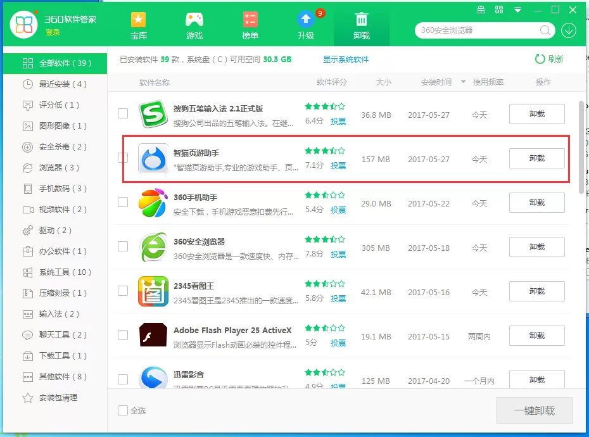589x437 pixels.
Task: Click the search magnifier icon
Action: click(x=545, y=30)
